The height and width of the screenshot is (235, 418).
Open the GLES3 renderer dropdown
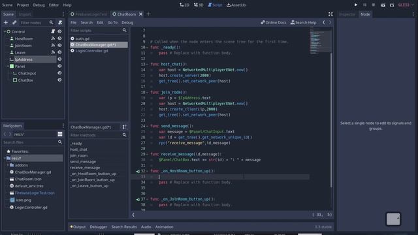point(406,5)
